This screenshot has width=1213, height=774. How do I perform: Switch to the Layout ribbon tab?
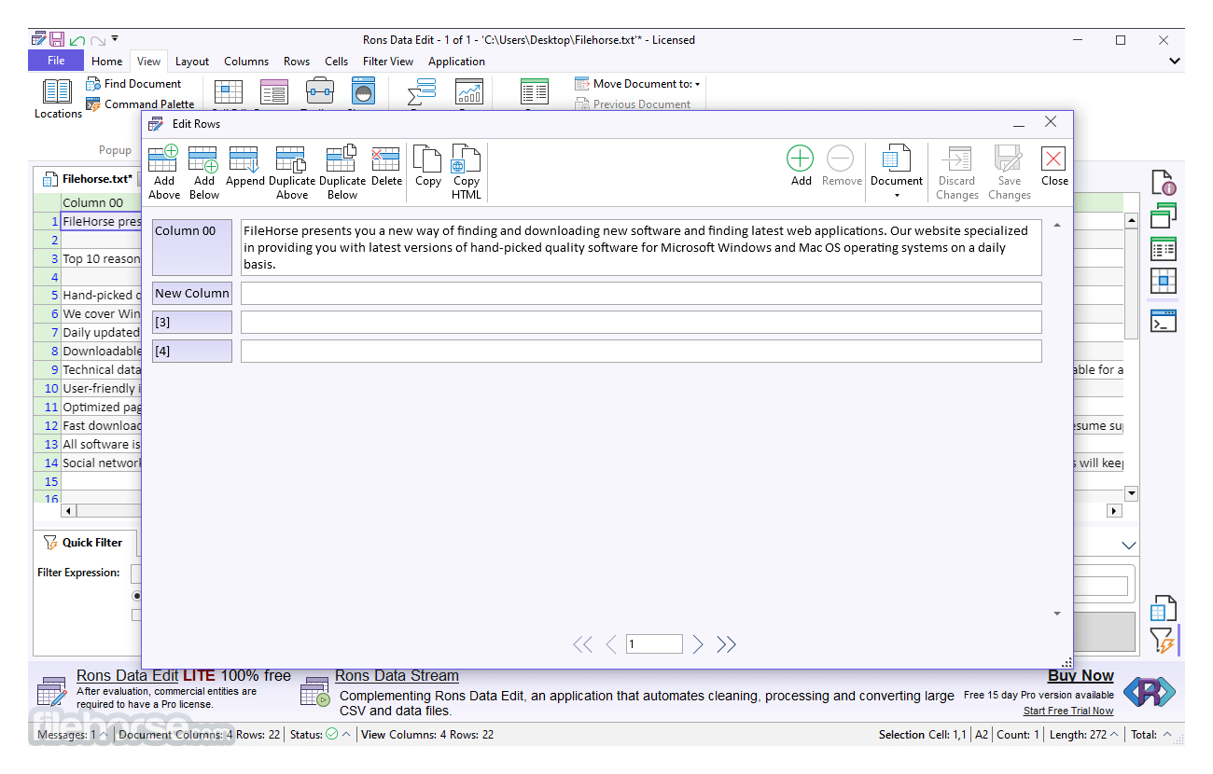(x=192, y=62)
